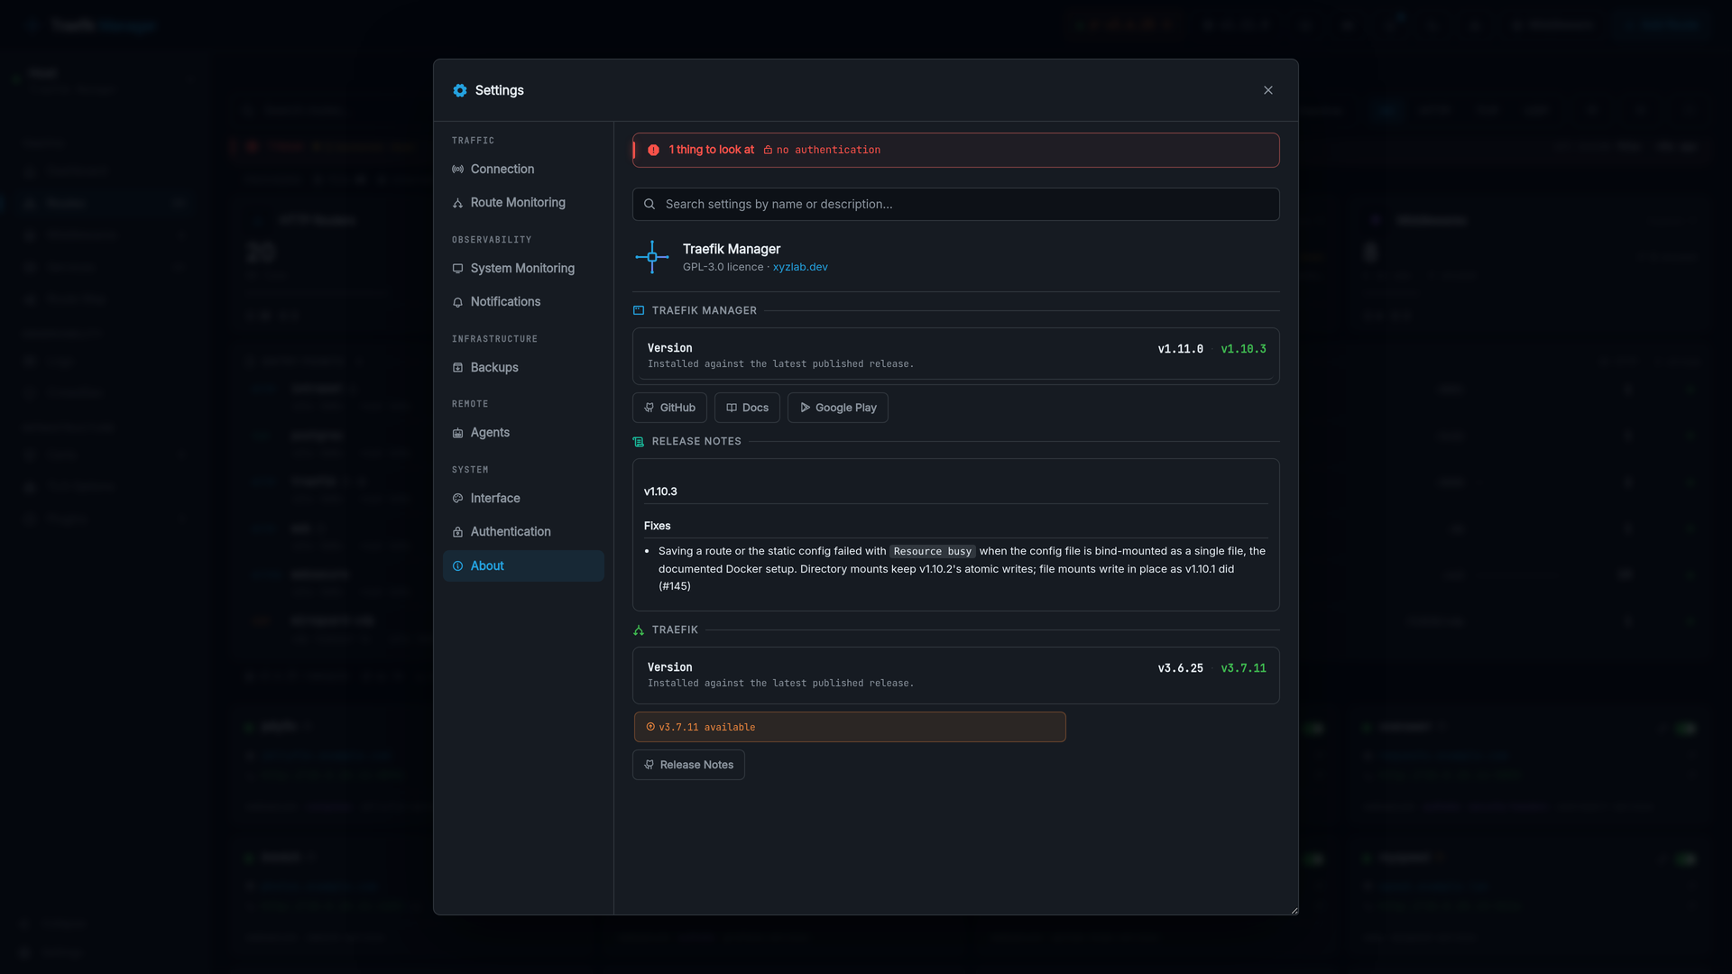Click the red alert icon in the warning banner

coord(653,150)
